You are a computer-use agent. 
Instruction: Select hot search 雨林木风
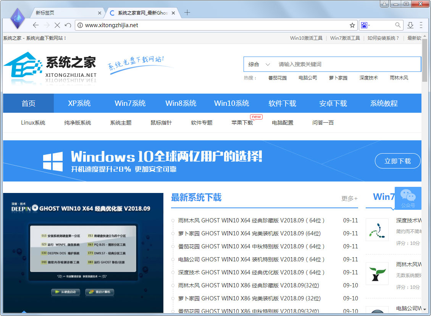[399, 78]
